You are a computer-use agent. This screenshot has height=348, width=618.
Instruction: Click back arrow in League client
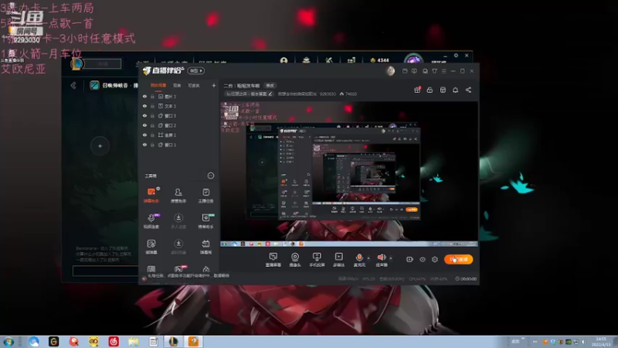pyautogui.click(x=73, y=85)
